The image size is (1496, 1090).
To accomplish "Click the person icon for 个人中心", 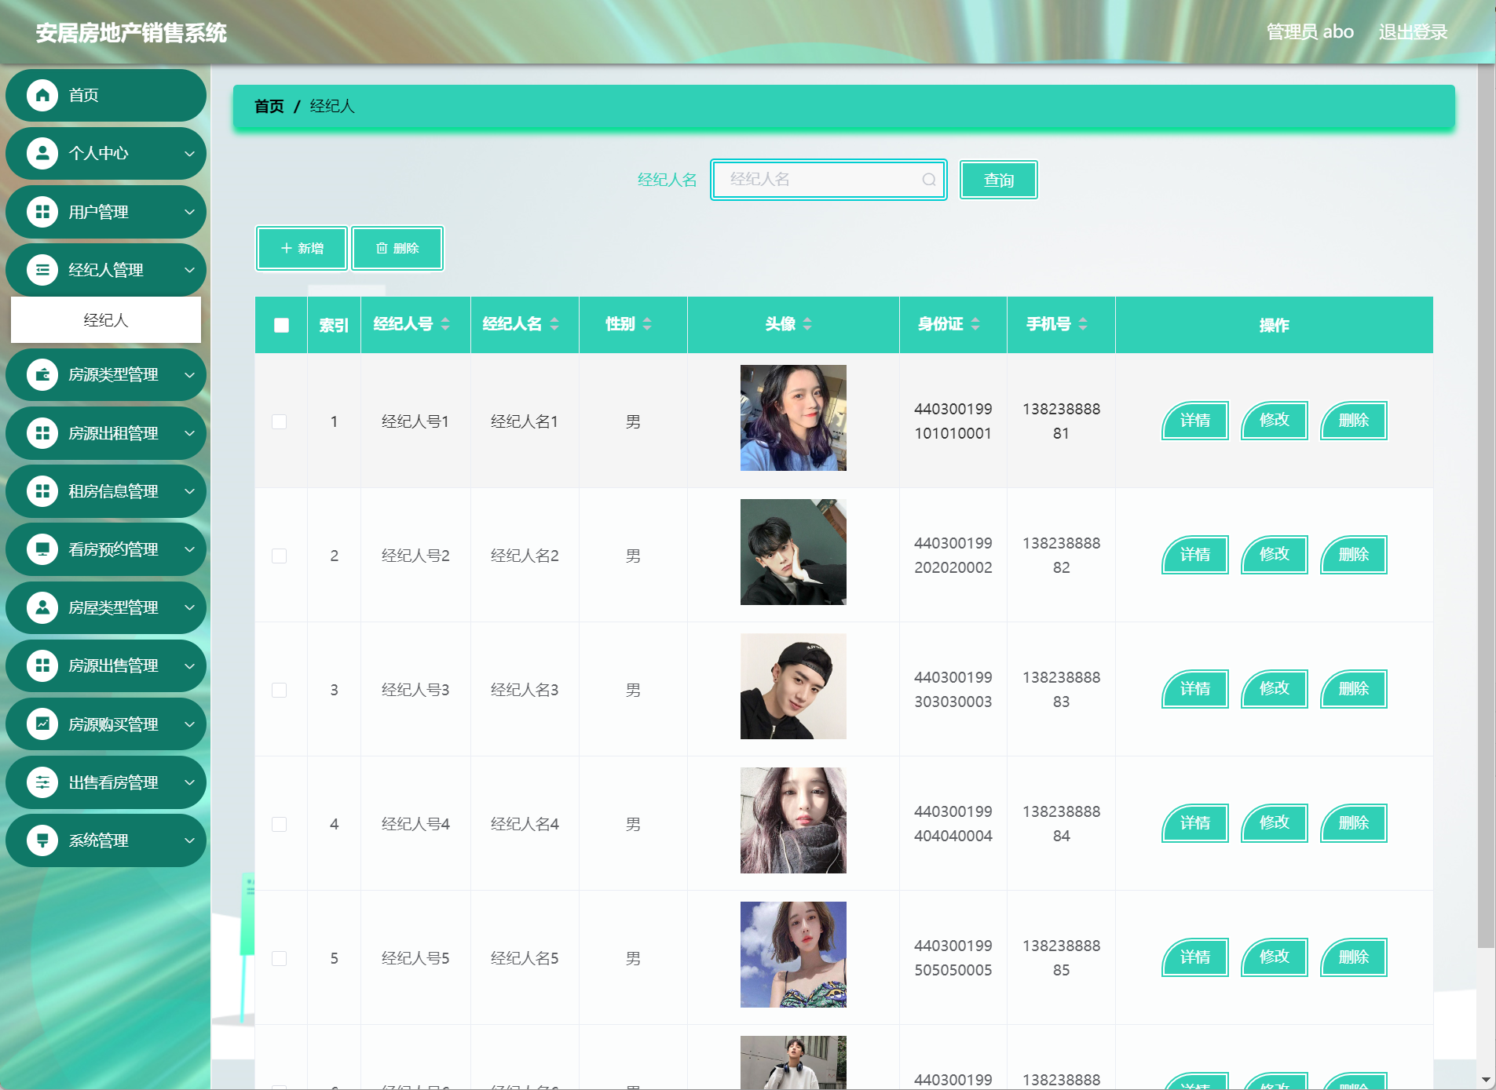I will tap(42, 153).
